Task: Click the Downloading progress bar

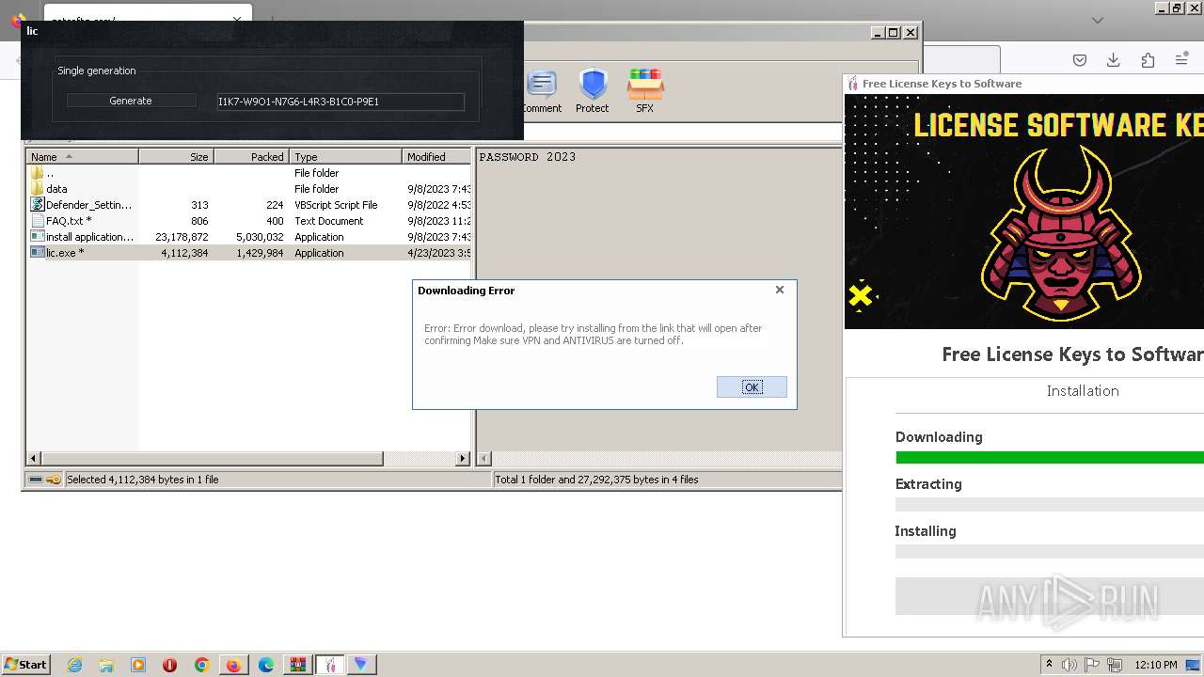Action: [1050, 458]
